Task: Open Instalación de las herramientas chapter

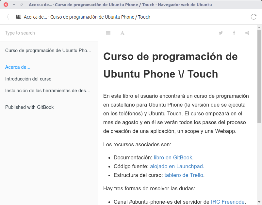Action: click(x=48, y=91)
